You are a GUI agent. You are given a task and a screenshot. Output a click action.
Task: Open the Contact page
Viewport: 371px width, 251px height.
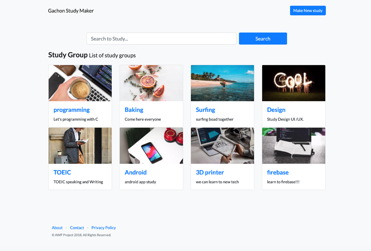point(77,228)
